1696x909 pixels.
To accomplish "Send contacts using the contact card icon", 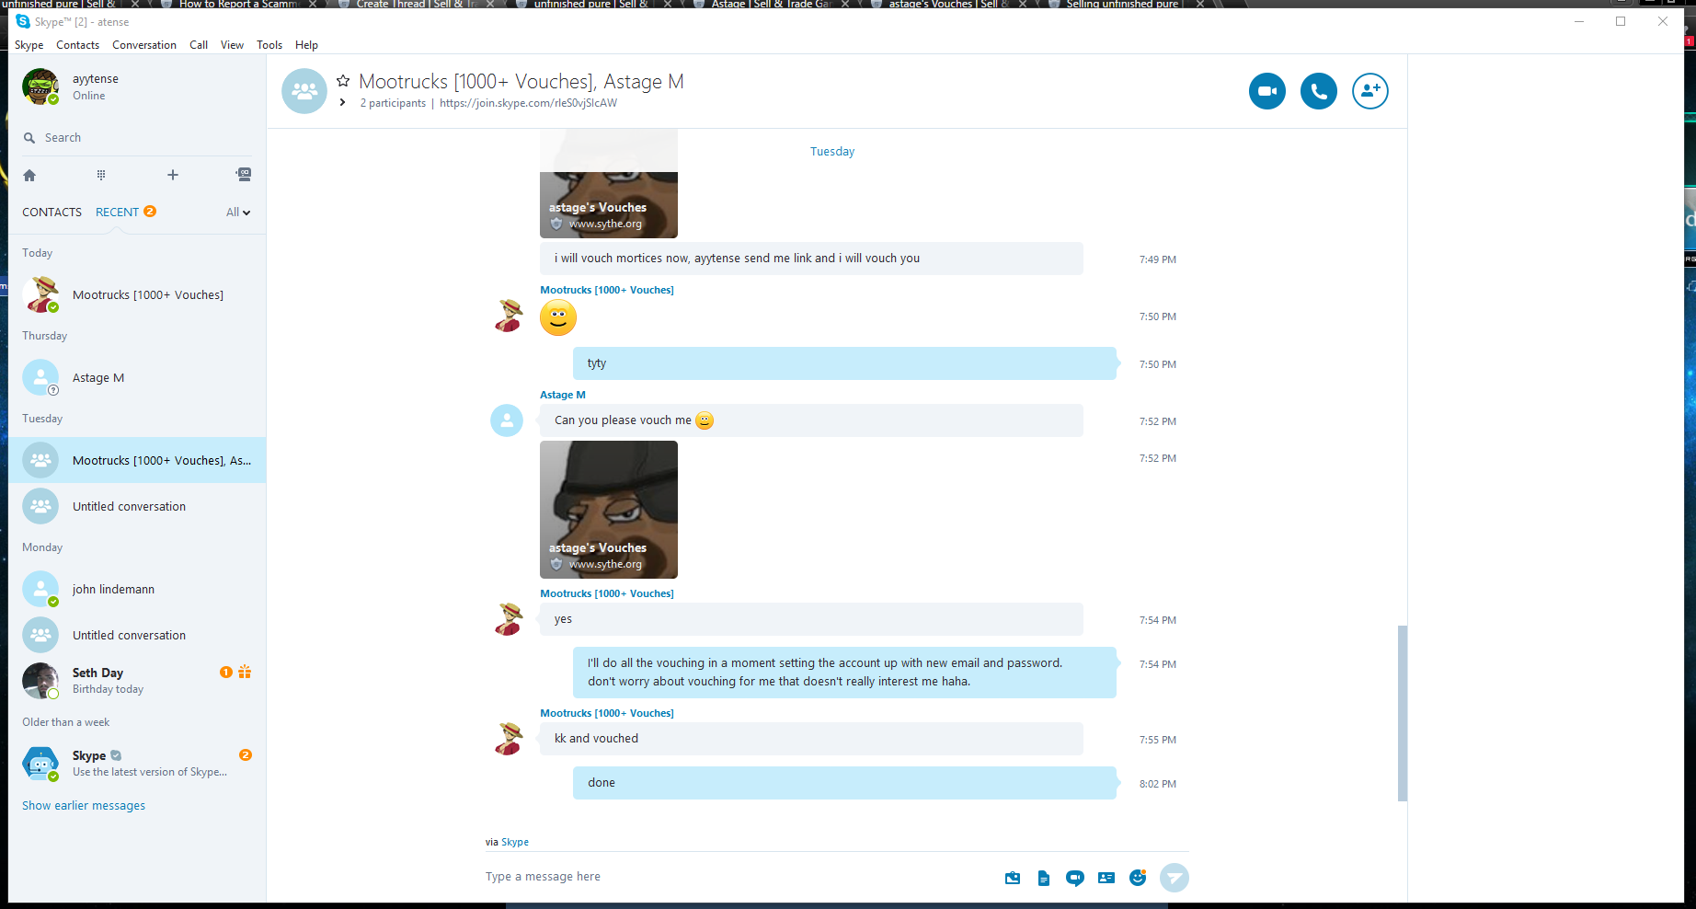I will pos(1106,878).
